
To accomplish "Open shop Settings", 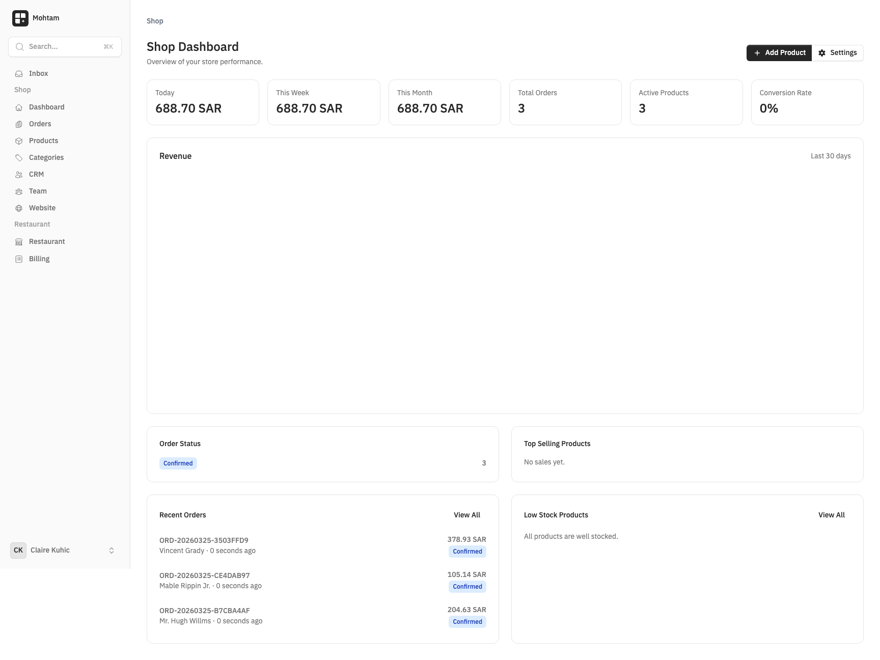I will pos(837,52).
